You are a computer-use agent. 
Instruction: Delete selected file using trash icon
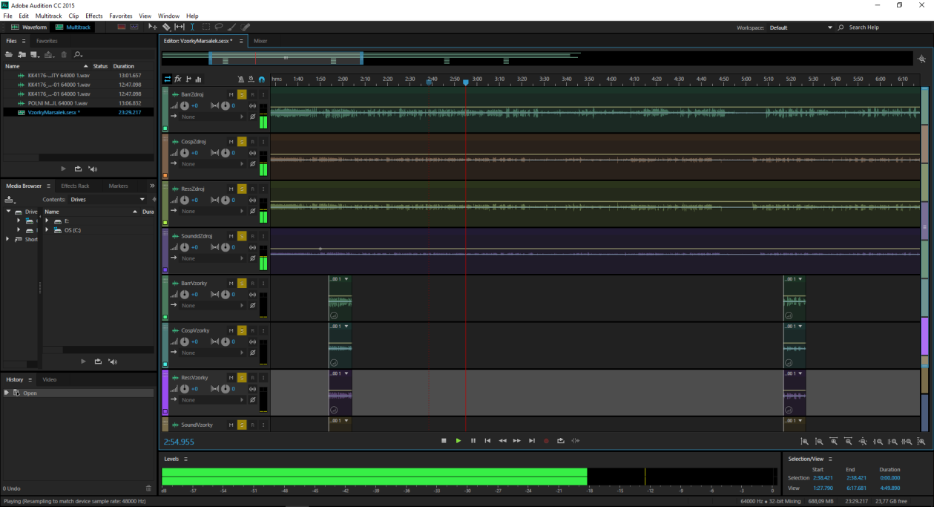(64, 54)
